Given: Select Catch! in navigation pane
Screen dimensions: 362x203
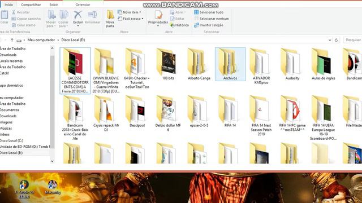Looking at the screenshot, I should click(x=5, y=73).
